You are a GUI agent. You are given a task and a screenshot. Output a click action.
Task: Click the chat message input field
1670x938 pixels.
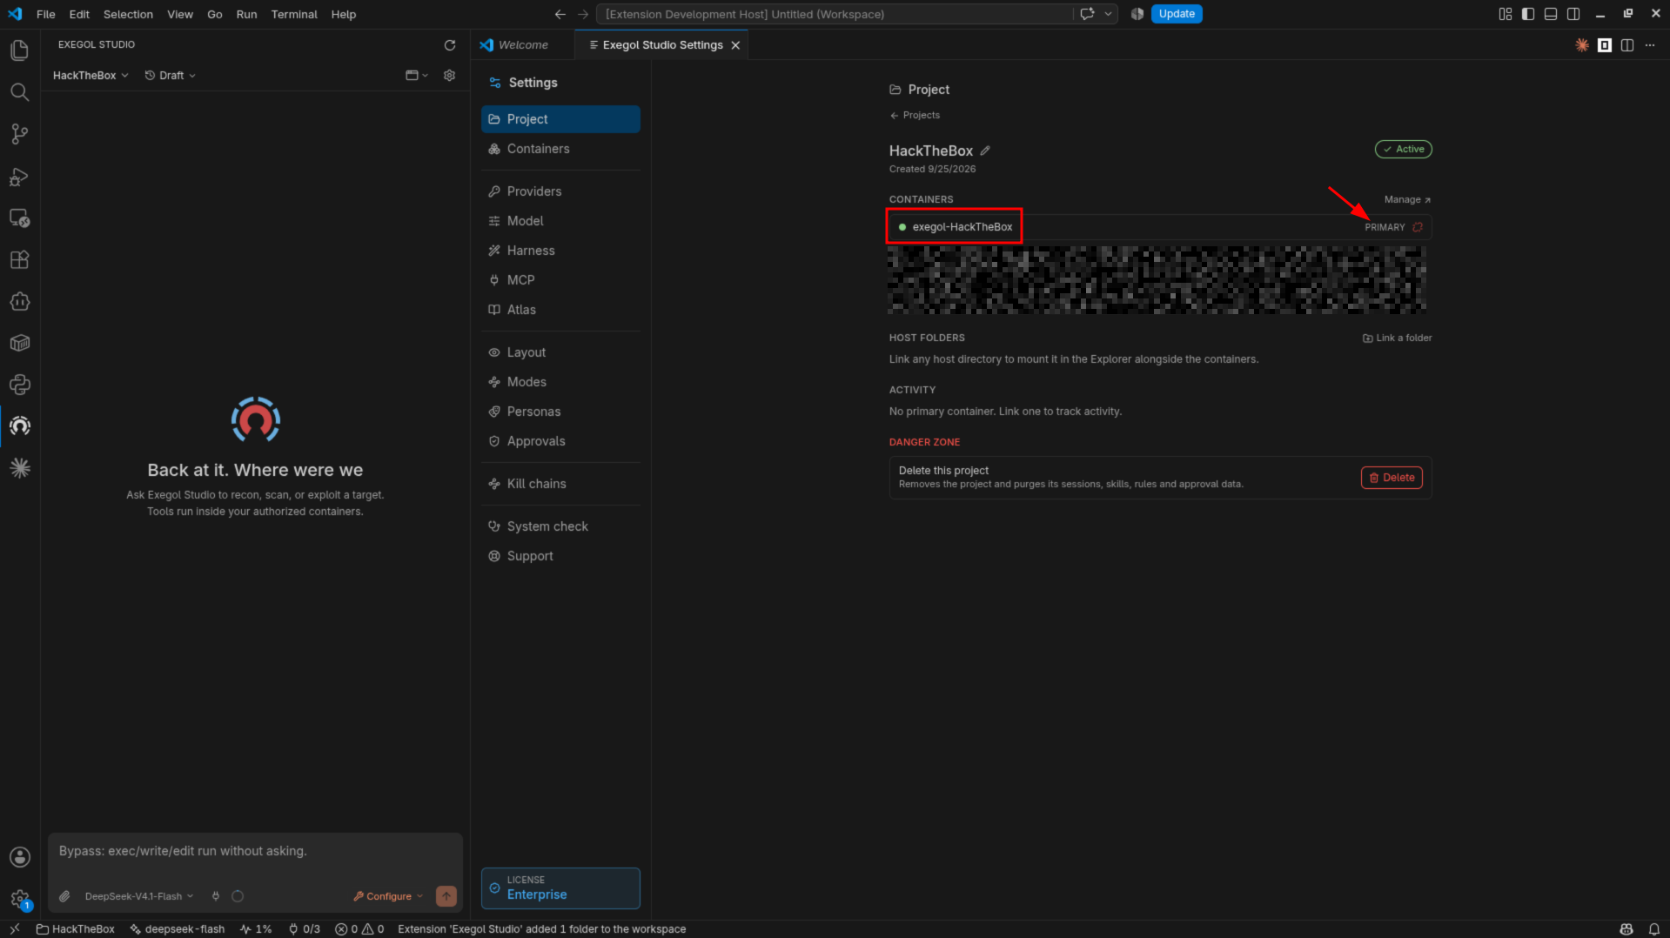(255, 852)
